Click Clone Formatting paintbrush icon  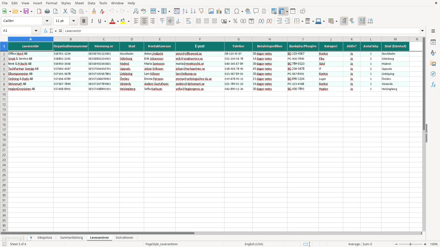click(x=94, y=11)
